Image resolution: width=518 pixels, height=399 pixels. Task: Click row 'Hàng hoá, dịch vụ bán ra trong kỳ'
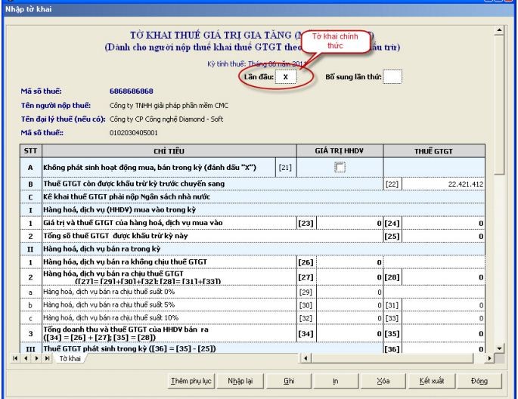pos(253,249)
